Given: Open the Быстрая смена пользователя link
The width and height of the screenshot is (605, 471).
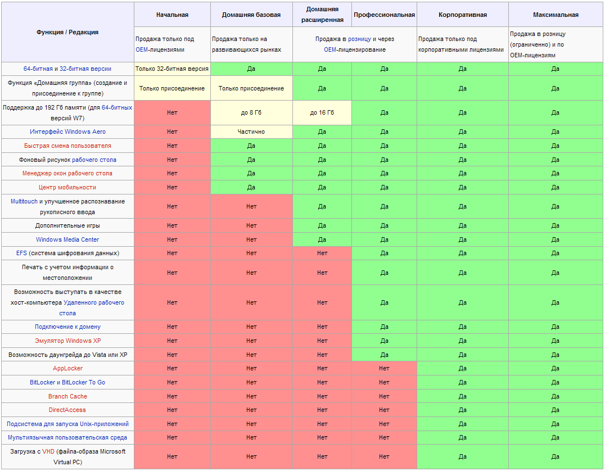Looking at the screenshot, I should click(67, 146).
